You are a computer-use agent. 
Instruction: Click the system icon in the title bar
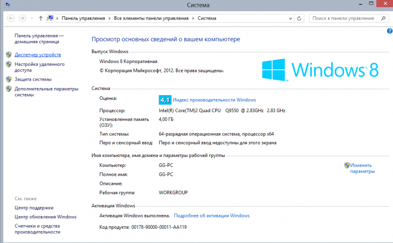7,4
